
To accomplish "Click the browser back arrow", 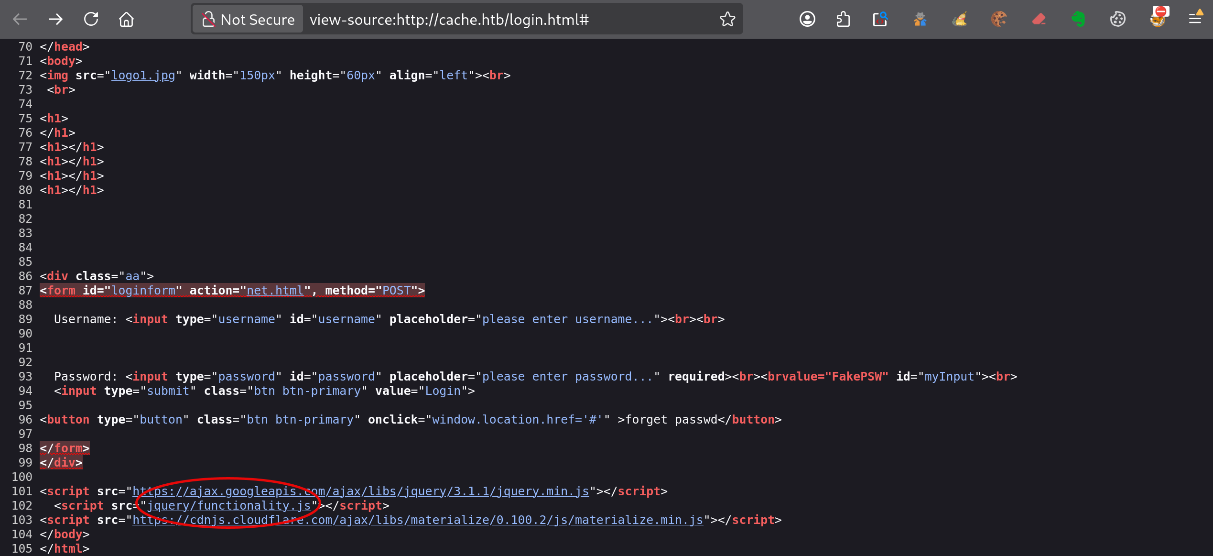I will (x=20, y=20).
